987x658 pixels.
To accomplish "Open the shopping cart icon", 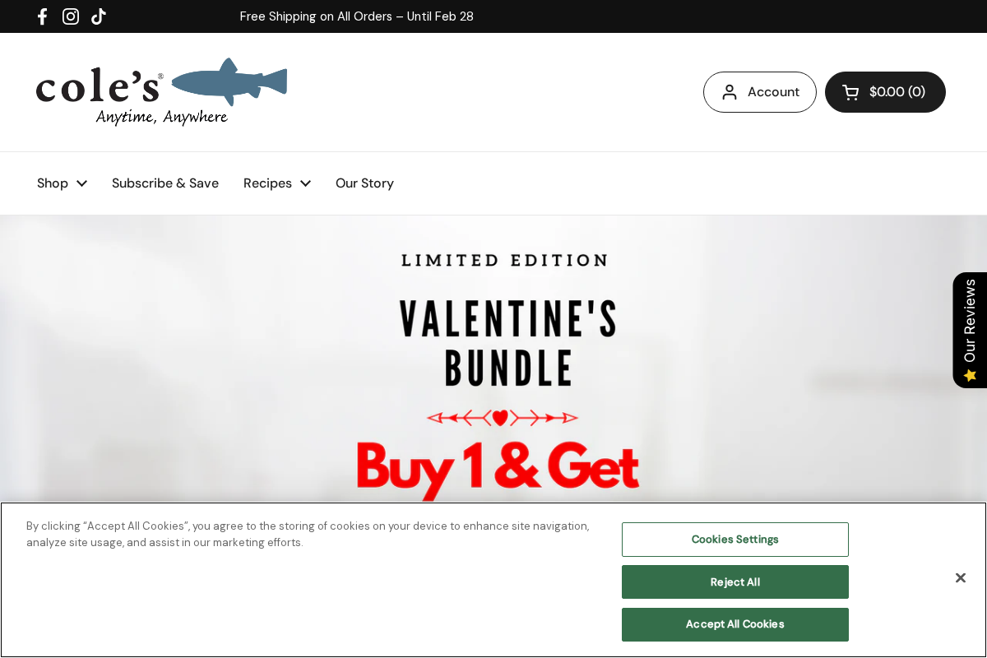I will pos(850,92).
